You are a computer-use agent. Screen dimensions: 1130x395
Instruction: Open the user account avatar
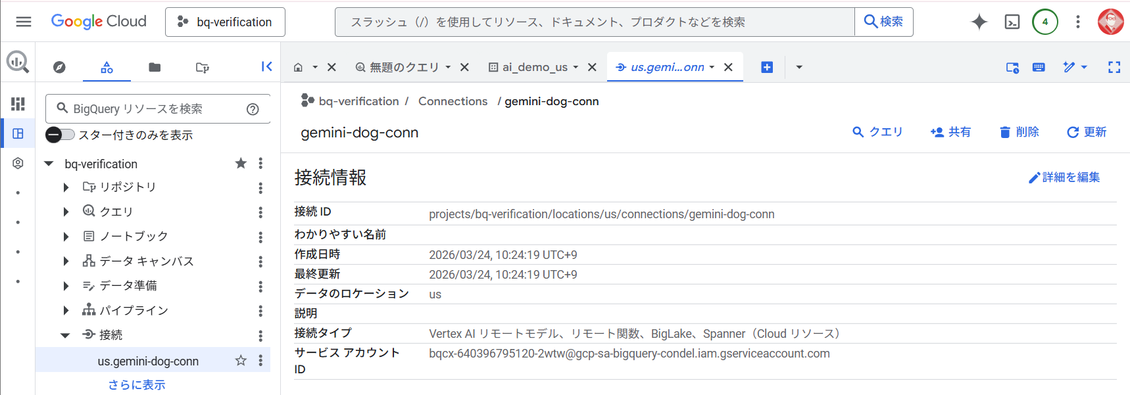coord(1111,22)
